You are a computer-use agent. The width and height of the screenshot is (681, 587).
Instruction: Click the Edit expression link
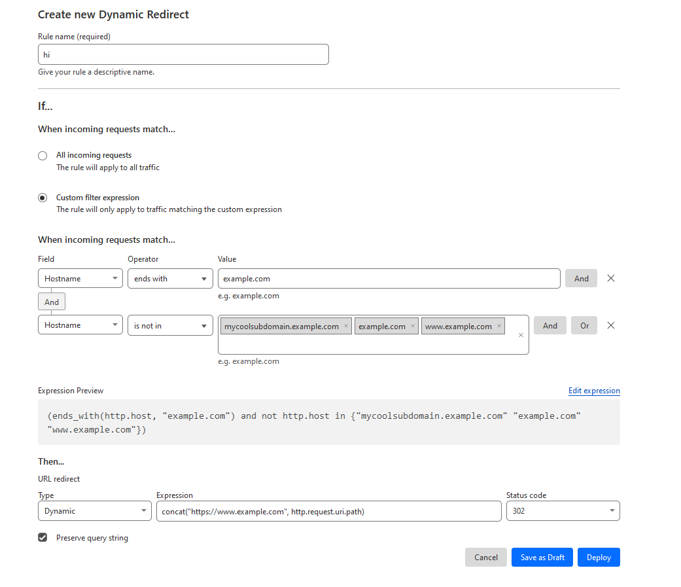594,391
